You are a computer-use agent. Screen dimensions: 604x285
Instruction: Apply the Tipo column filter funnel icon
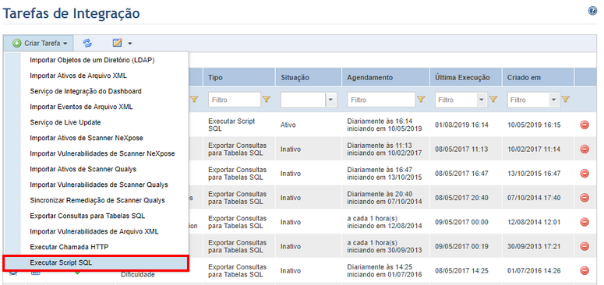pos(267,100)
